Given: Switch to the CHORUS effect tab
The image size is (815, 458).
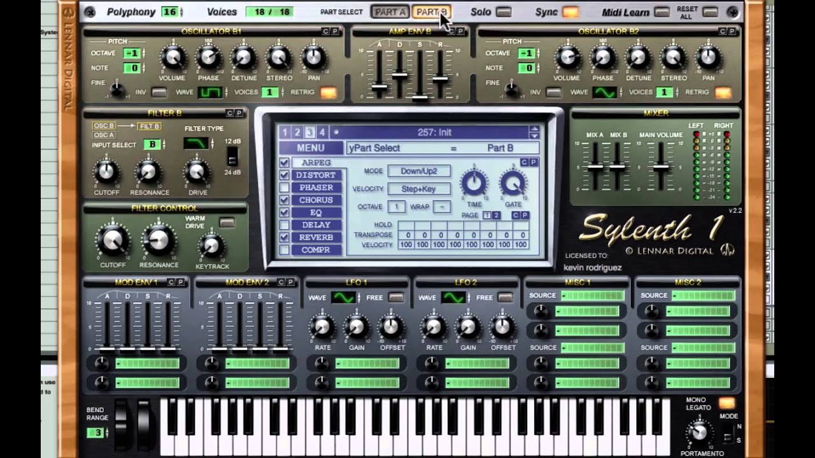Looking at the screenshot, I should (316, 200).
